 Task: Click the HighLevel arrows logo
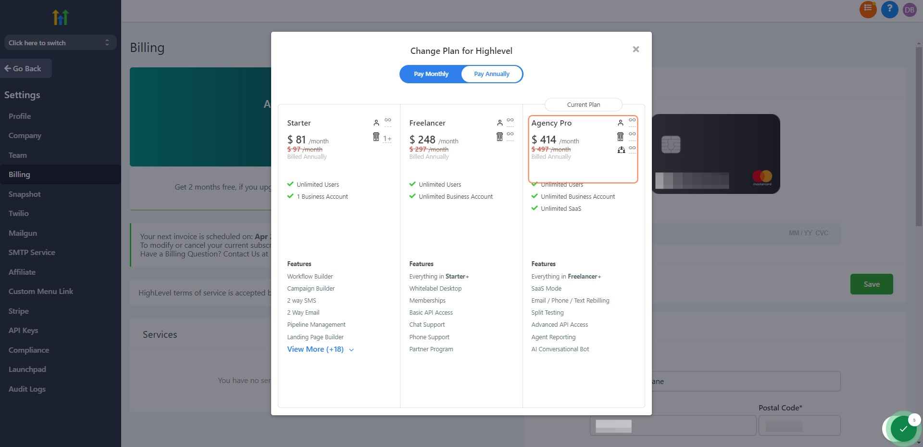[x=61, y=17]
